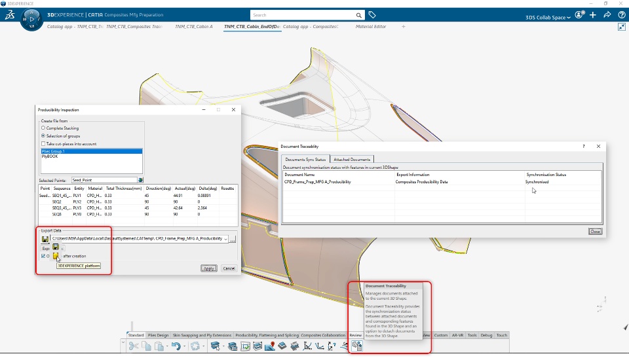Select the Selection of groups radio button
This screenshot has height=358, width=629.
[x=43, y=136]
